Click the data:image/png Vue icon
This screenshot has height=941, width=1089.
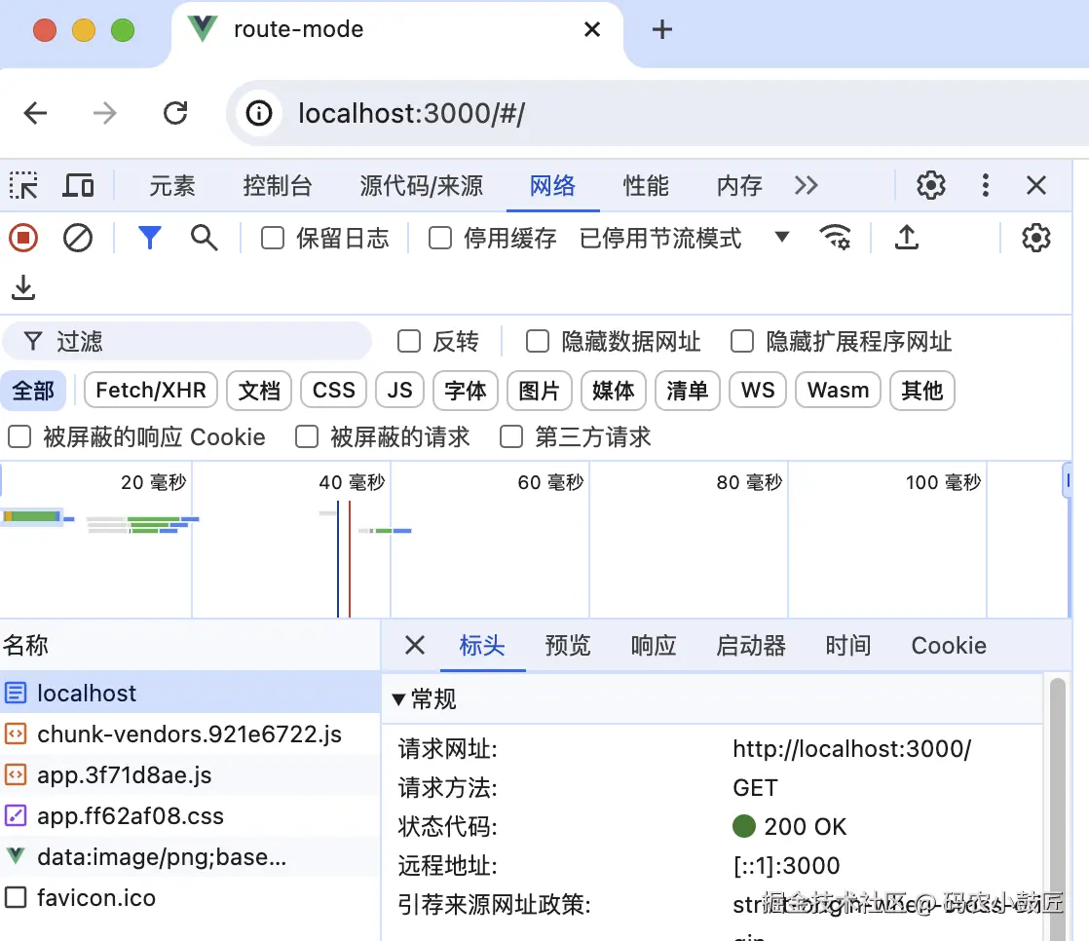pos(16,856)
